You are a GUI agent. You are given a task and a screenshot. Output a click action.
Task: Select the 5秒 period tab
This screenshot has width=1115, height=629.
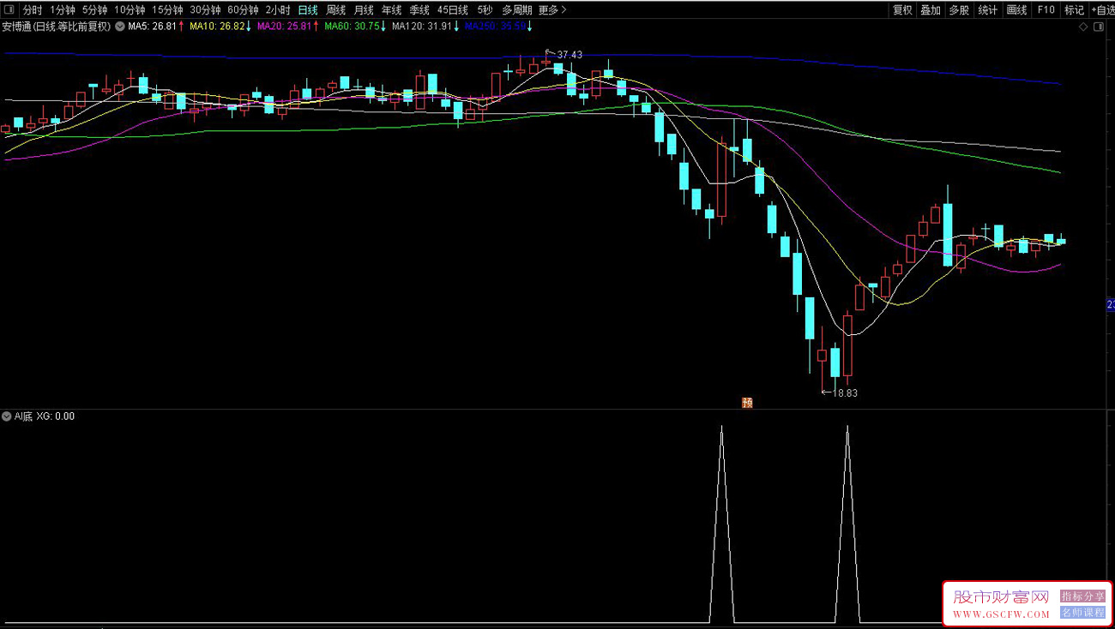point(485,10)
